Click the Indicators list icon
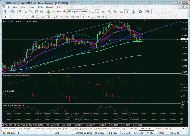Viewport: 190px width, 136px height. point(133,12)
